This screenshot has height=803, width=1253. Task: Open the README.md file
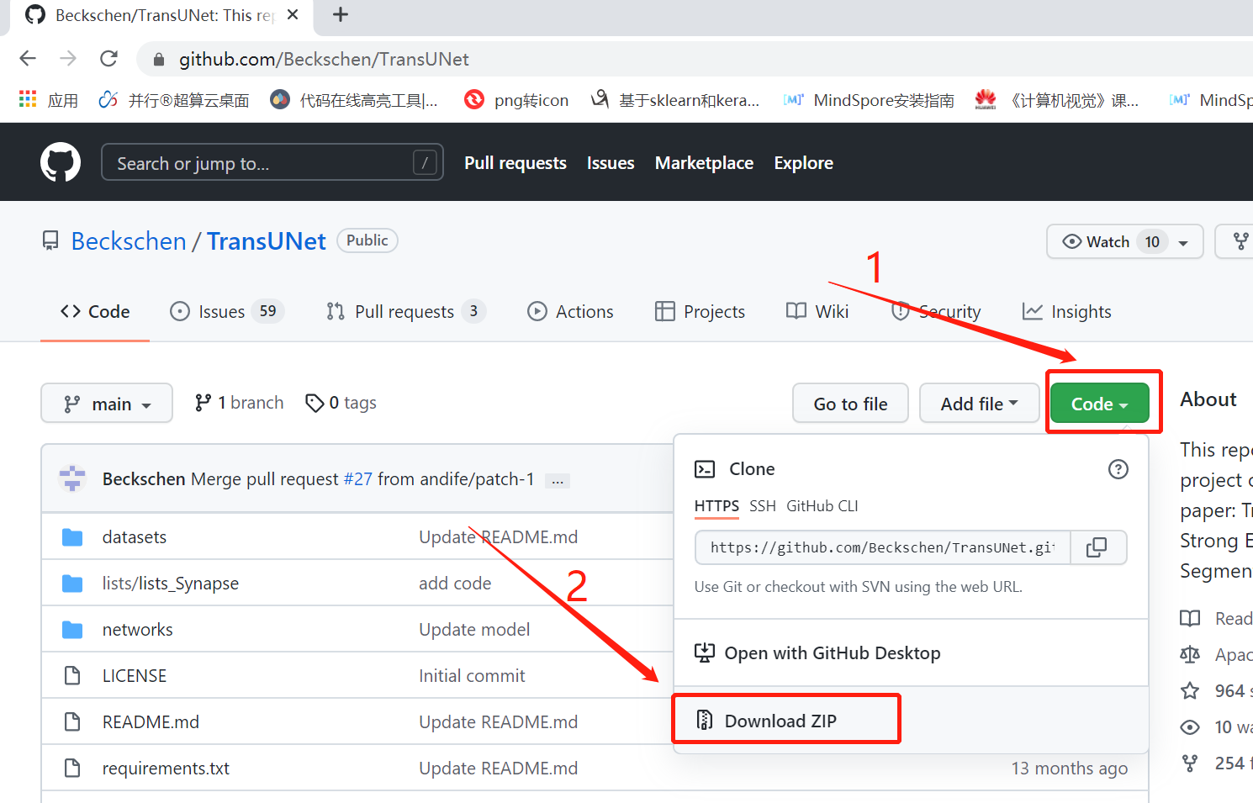click(151, 722)
